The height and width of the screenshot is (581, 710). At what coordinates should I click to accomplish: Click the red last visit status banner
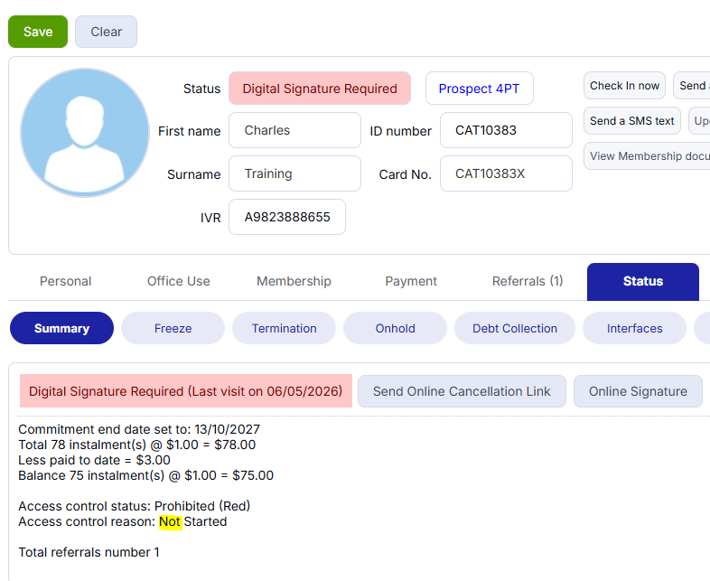point(186,391)
